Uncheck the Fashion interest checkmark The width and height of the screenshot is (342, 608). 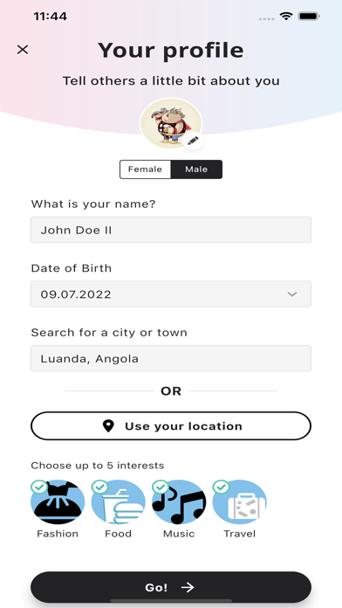pos(38,487)
